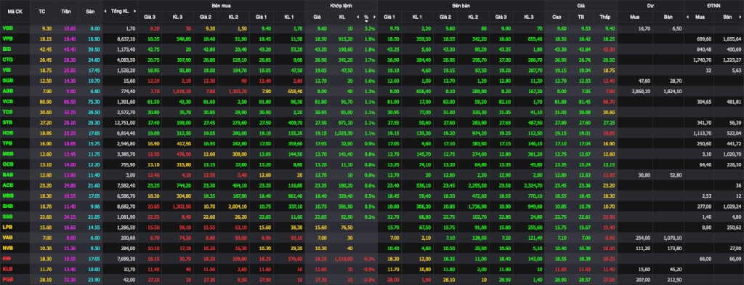Sort by Tổng KL column header
Image resolution: width=744 pixels, height=285 pixels.
coord(120,11)
